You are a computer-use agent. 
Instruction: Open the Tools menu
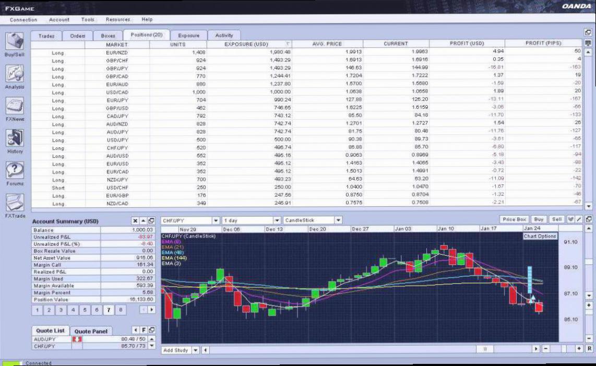(88, 19)
